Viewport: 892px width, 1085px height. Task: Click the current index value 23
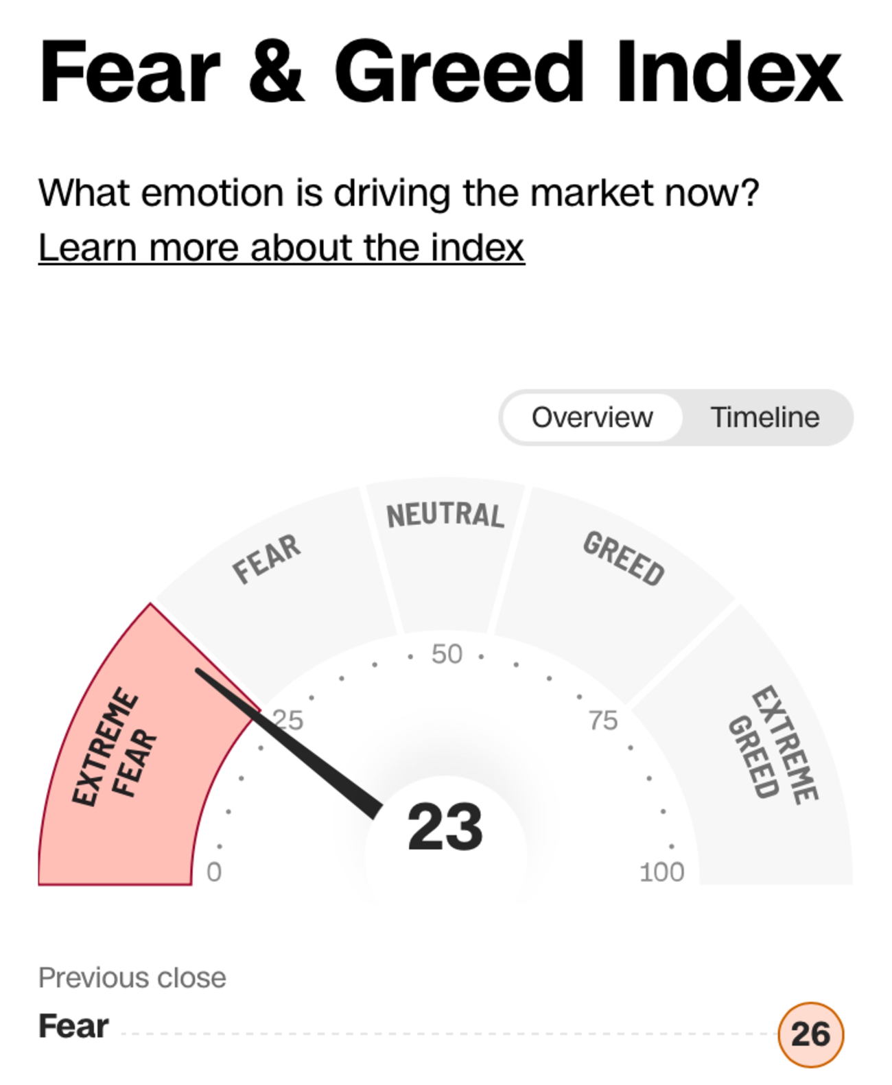[445, 827]
